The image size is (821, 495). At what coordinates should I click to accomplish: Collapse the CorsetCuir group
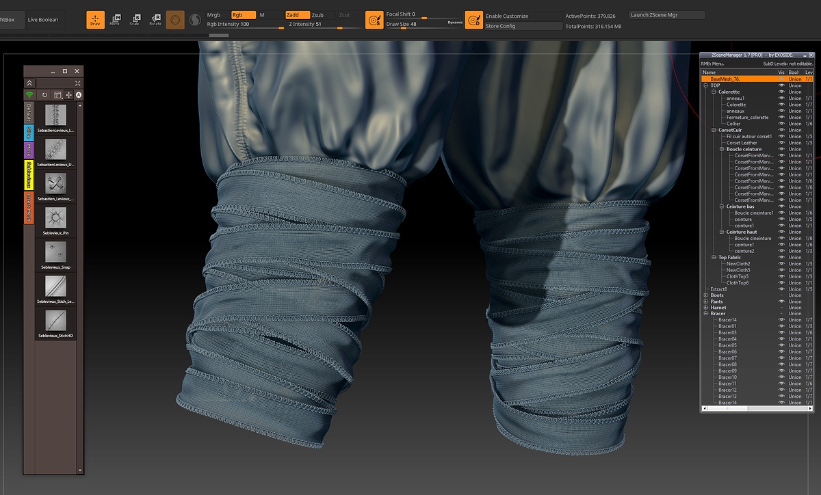714,130
